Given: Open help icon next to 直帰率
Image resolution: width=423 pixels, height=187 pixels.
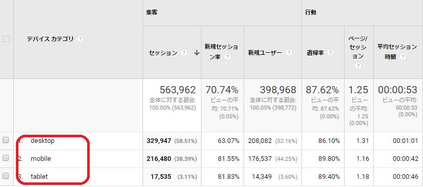Looking at the screenshot, I should (331, 53).
